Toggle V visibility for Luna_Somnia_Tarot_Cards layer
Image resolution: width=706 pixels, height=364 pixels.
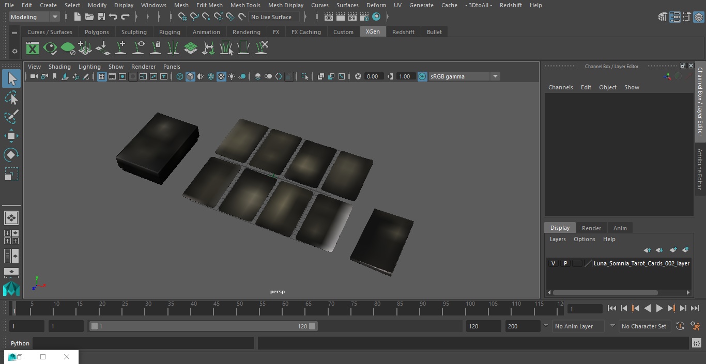point(554,263)
